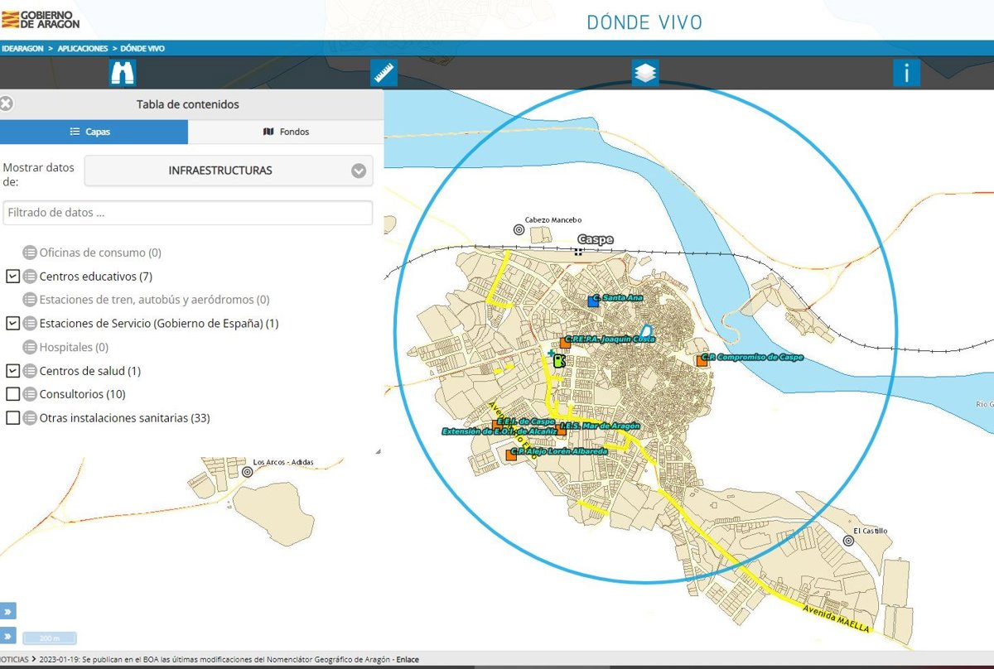The image size is (994, 669).
Task: Switch to the Fondos tab
Action: [286, 132]
